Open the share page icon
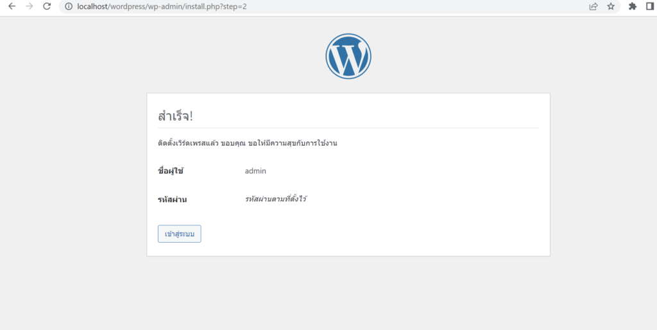The width and height of the screenshot is (657, 330). (x=593, y=6)
